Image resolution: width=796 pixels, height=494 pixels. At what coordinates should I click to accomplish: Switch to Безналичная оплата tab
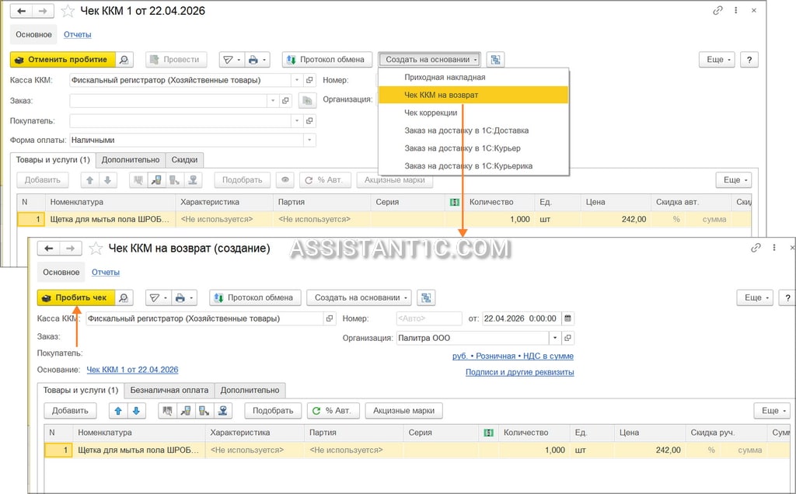(169, 390)
